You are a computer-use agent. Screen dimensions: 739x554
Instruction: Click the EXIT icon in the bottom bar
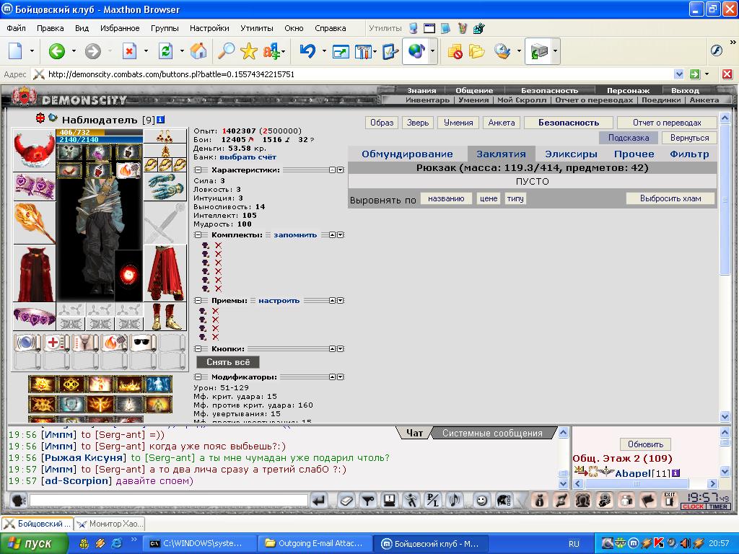tap(669, 500)
